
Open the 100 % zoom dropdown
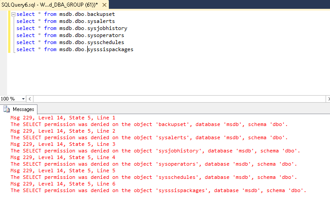pos(23,99)
